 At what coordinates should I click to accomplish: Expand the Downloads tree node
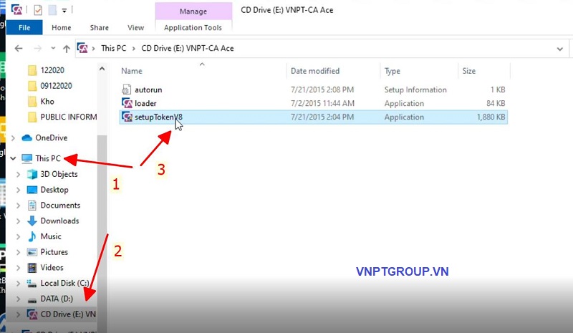(19, 221)
